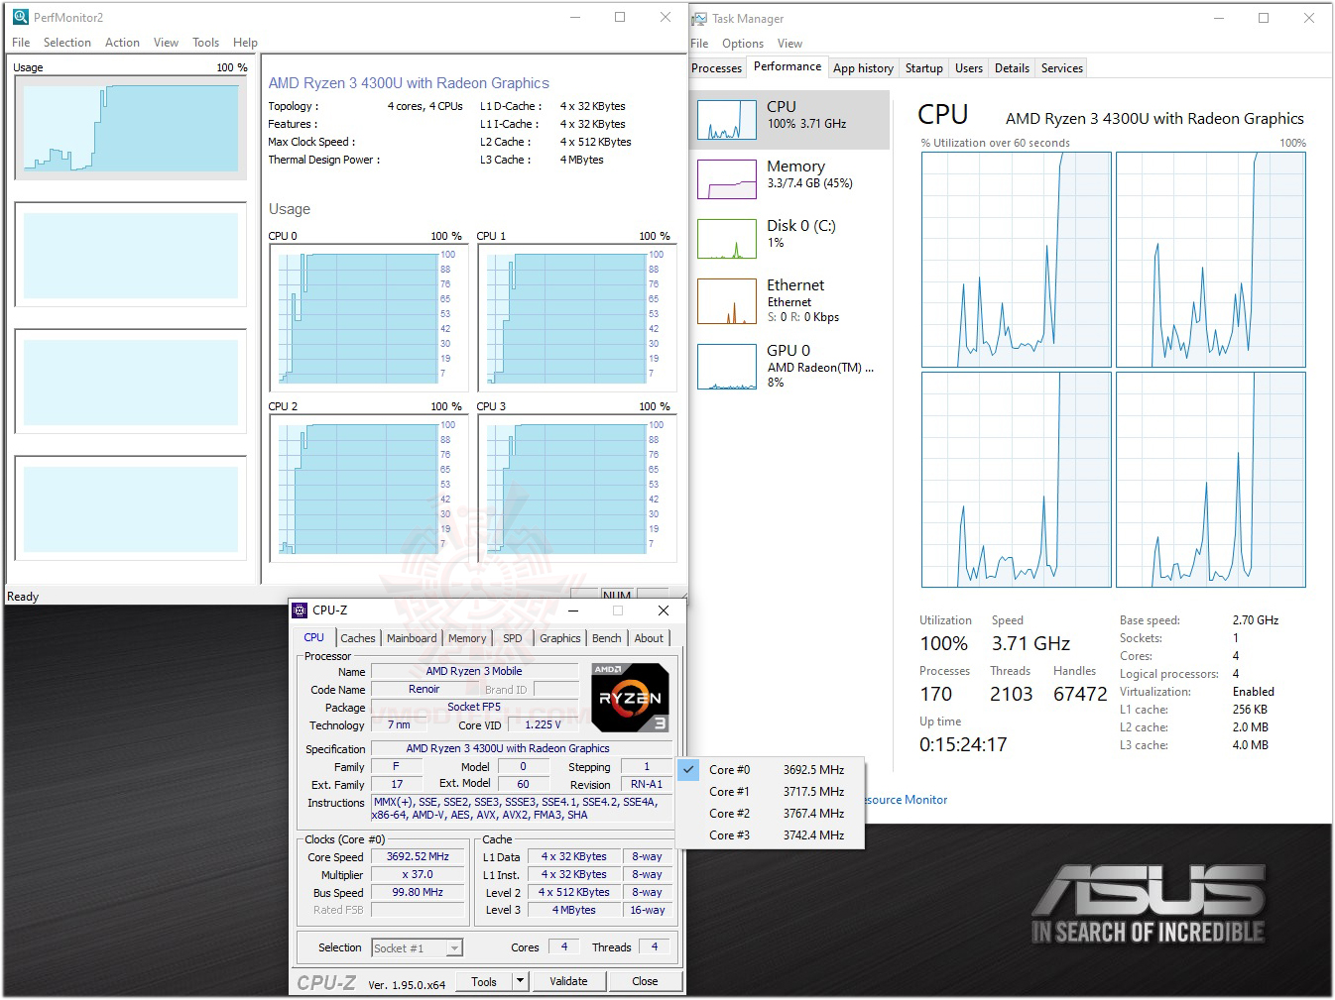Click the AMD Ryzen 3 logo in CPU-Z
This screenshot has height=1000, width=1335.
click(630, 698)
